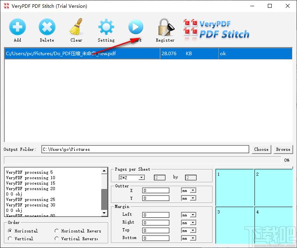Viewport: 297px width, 248px height.
Task: Click the Start play icon
Action: pos(135,27)
